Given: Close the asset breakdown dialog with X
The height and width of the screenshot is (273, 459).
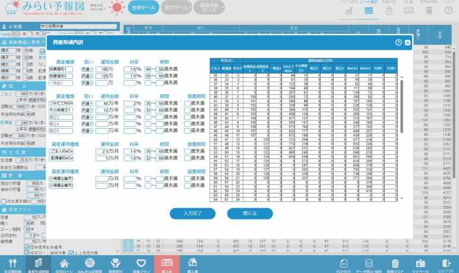Looking at the screenshot, I should (x=407, y=43).
